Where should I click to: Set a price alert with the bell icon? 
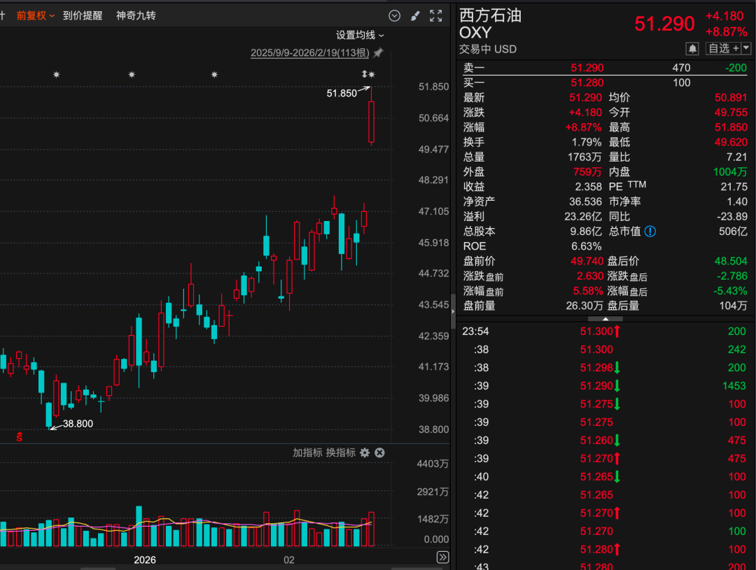coord(692,49)
